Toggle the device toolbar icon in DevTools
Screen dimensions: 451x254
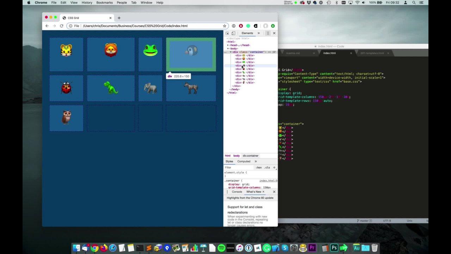coord(233,33)
